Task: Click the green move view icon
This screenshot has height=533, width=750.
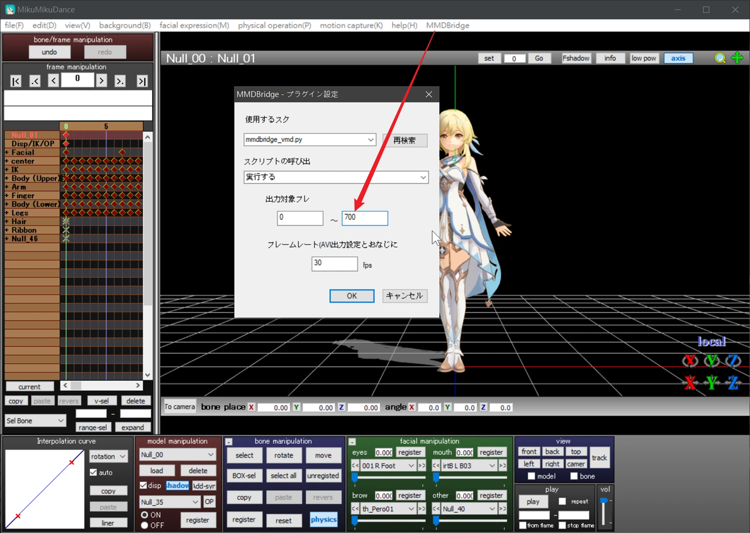Action: 737,58
